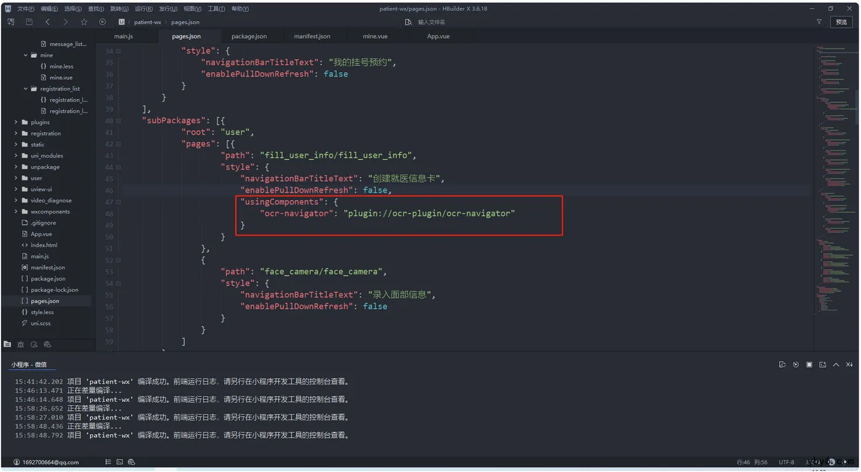Click pages.json in the breadcrumb

click(x=185, y=22)
